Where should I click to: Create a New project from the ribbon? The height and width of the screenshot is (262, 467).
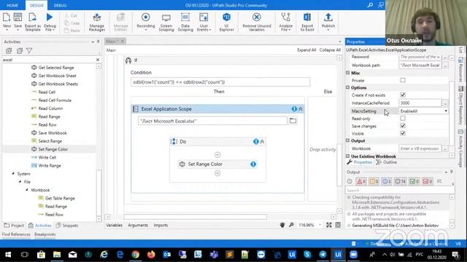pyautogui.click(x=7, y=21)
